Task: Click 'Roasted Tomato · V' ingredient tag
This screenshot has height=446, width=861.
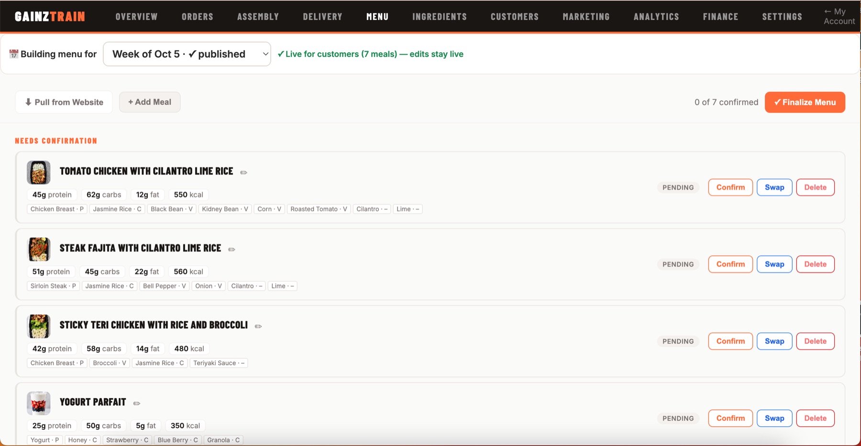Action: (x=319, y=209)
